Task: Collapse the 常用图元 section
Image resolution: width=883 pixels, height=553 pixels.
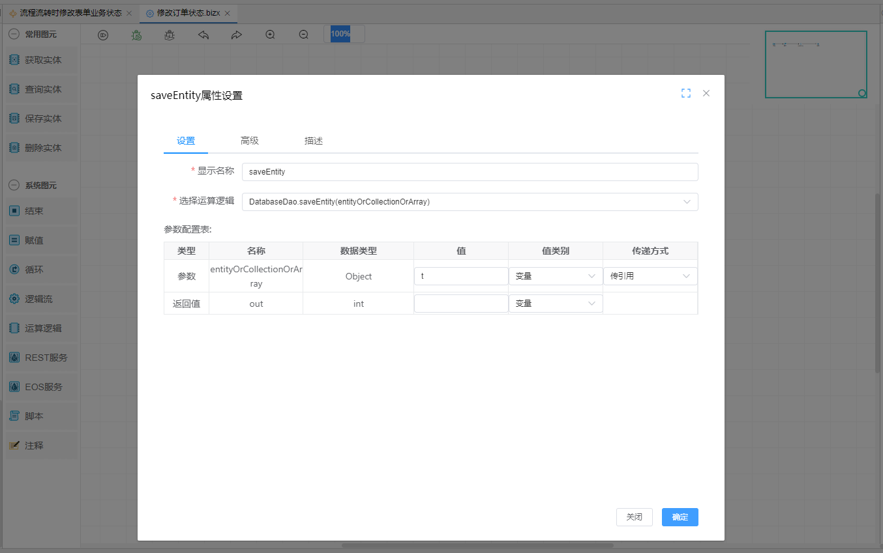Action: (x=14, y=35)
